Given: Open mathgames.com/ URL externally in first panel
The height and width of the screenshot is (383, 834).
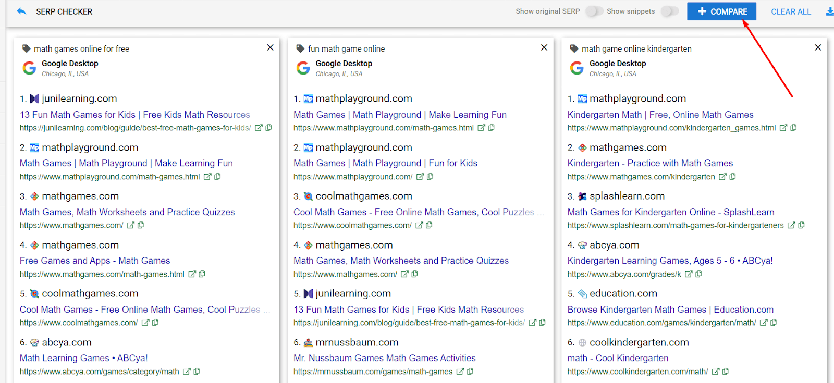Looking at the screenshot, I should (x=131, y=225).
